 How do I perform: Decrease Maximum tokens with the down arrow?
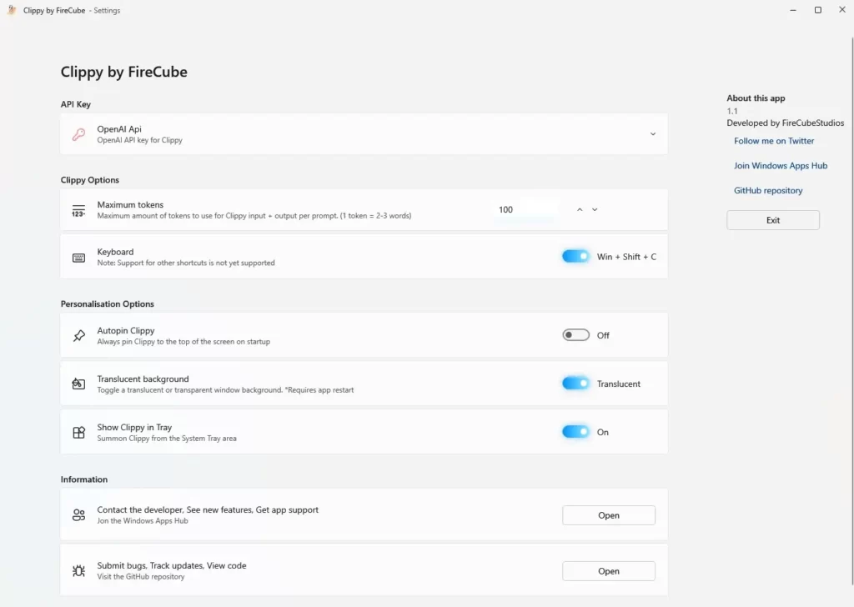[595, 209]
